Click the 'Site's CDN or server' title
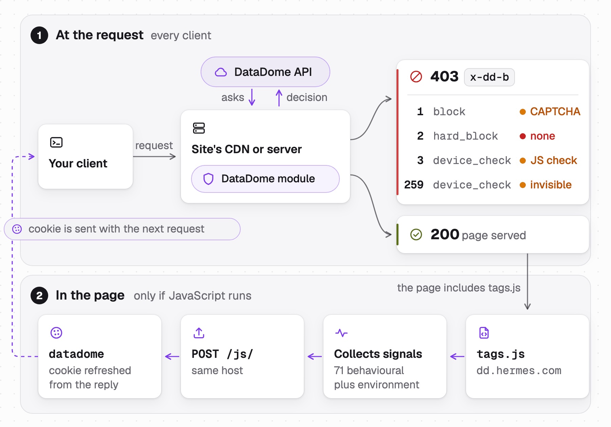The width and height of the screenshot is (611, 427). click(x=246, y=149)
